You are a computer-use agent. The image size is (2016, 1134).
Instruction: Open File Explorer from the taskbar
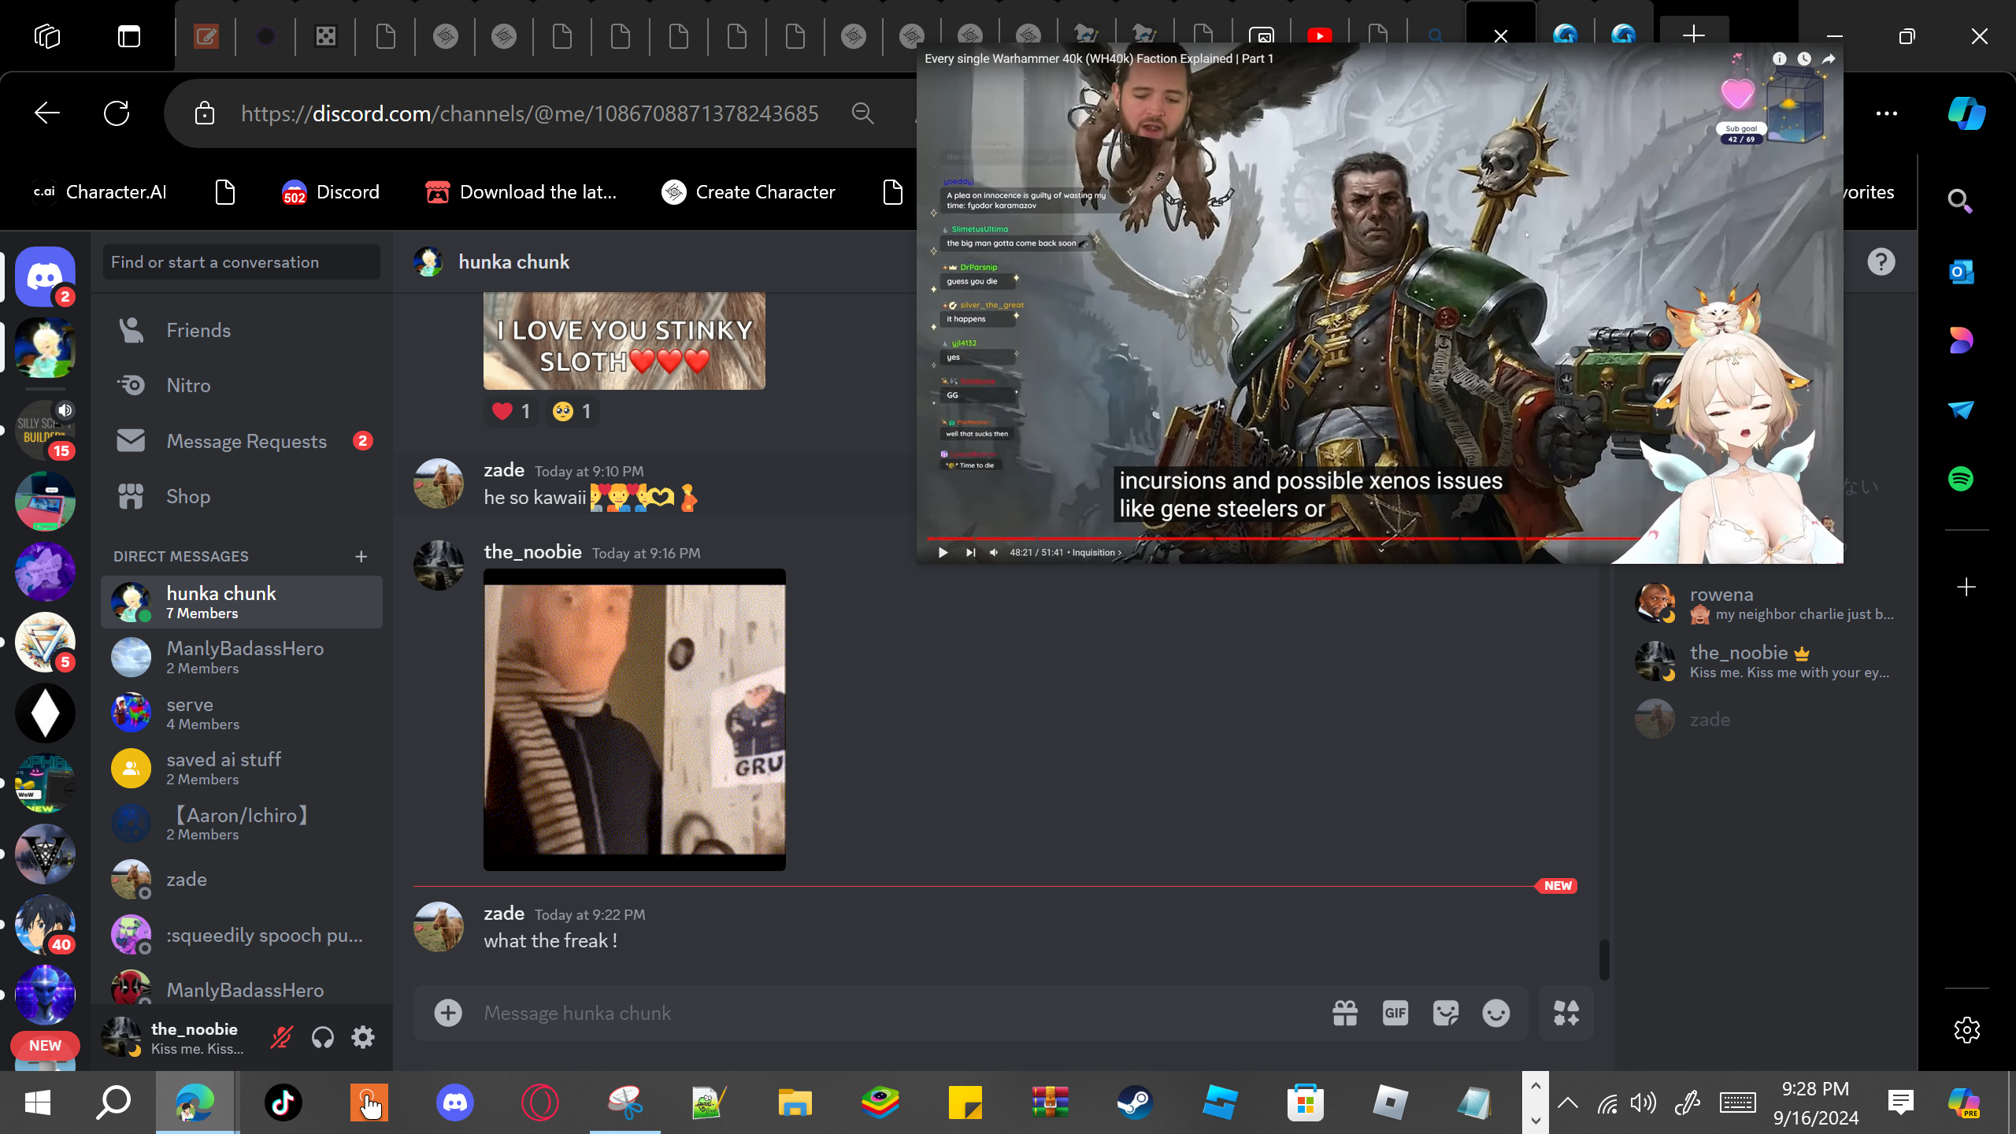pyautogui.click(x=795, y=1102)
